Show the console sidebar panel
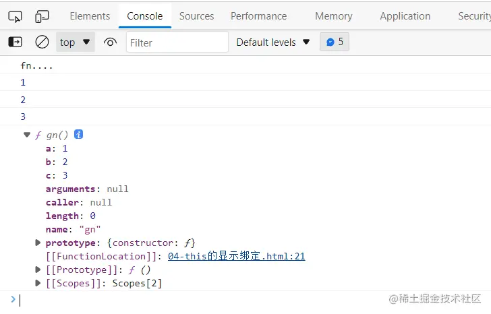491x314 pixels. [x=15, y=42]
